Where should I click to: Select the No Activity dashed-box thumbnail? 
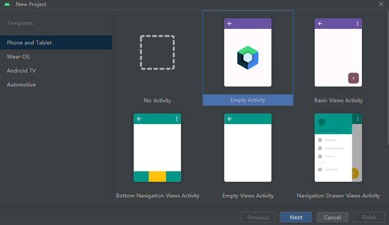pyautogui.click(x=157, y=52)
